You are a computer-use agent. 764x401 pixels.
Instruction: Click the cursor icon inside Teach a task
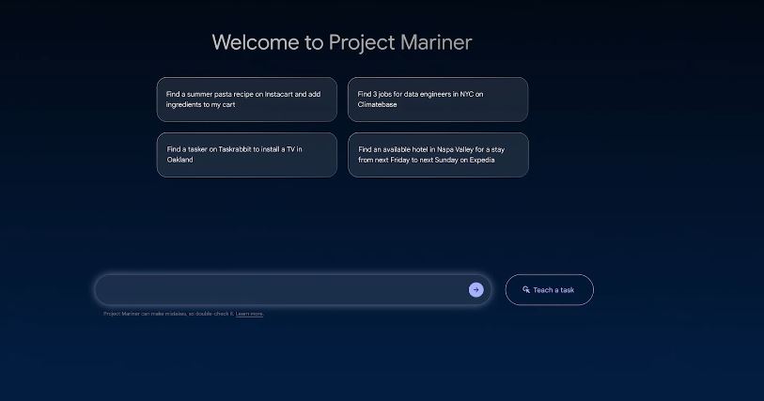click(526, 290)
